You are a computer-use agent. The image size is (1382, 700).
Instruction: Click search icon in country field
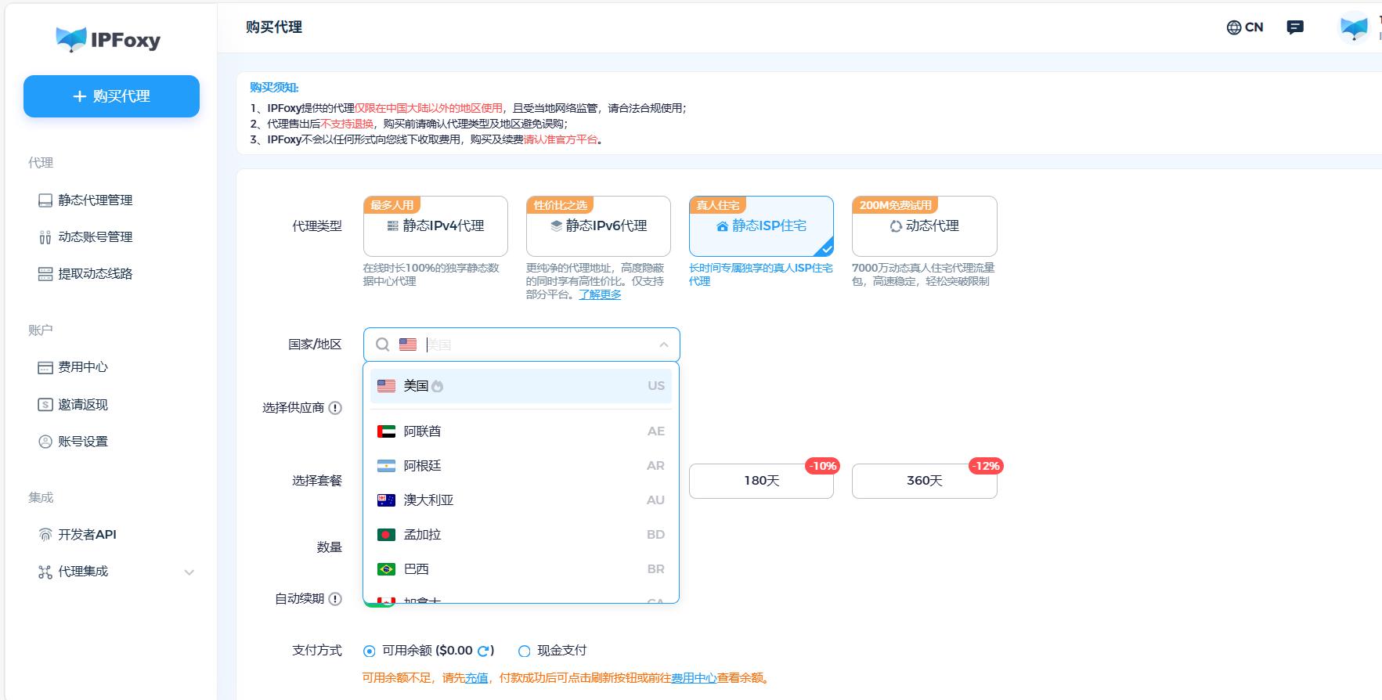(383, 345)
